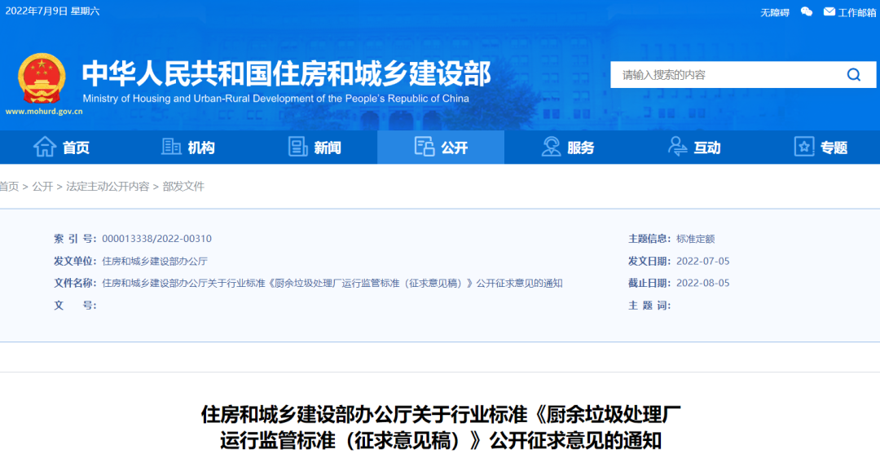The height and width of the screenshot is (454, 880).
Task: Click the 发文单位 label
Action: click(x=75, y=261)
